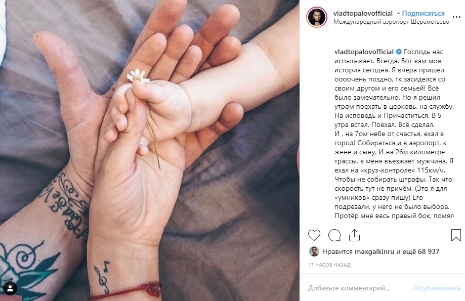Follow account via Подписаться link
Screen dimensions: 465x301
coord(423,13)
